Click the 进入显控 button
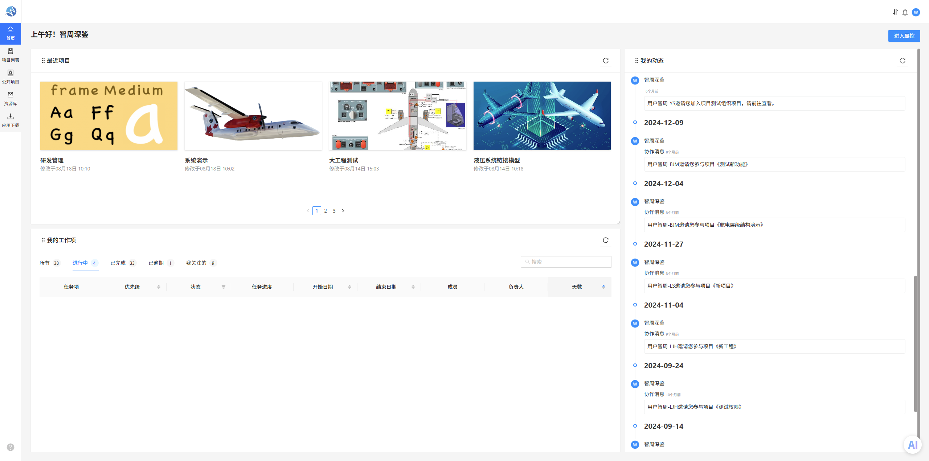929x461 pixels. (904, 36)
